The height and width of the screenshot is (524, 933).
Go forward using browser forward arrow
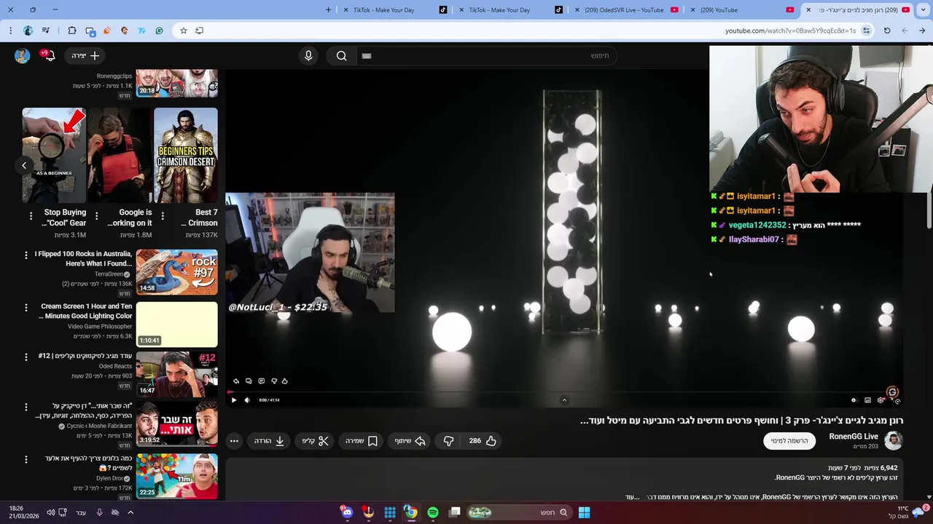tap(905, 31)
